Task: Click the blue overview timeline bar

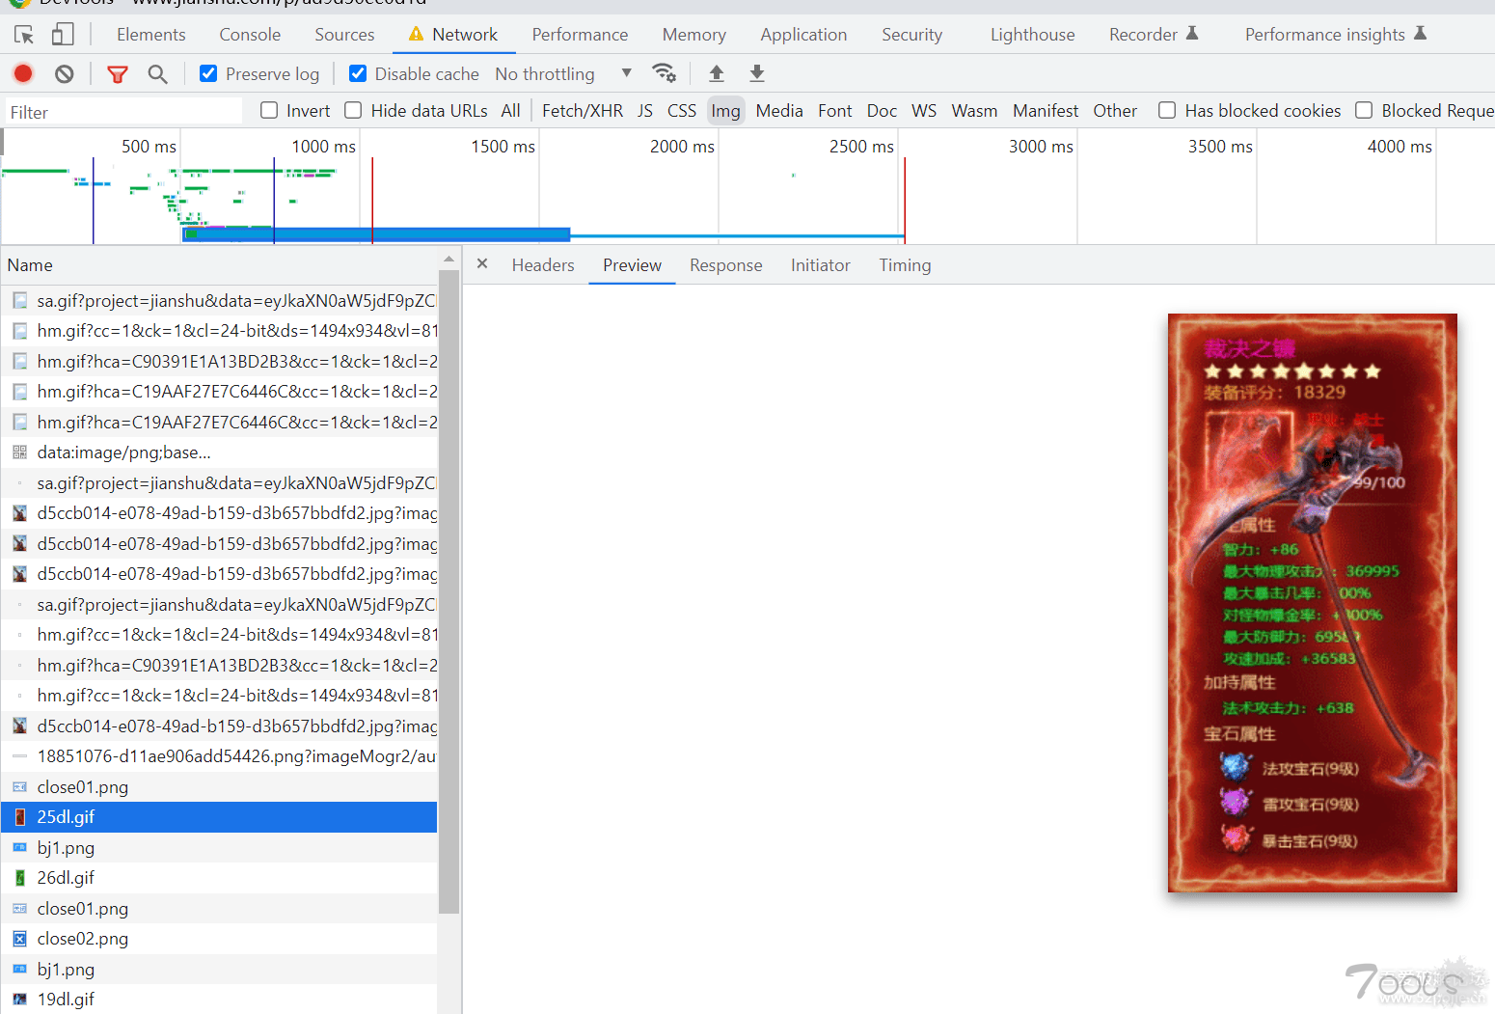Action: [376, 234]
